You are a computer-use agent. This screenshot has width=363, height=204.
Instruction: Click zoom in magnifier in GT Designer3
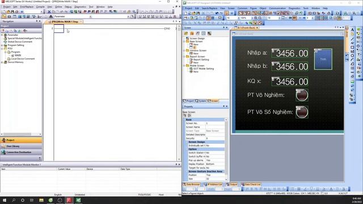[x=256, y=18]
